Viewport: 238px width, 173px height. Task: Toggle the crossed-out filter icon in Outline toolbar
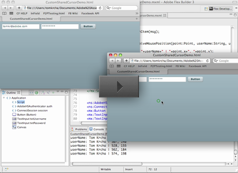pyautogui.click(x=48, y=93)
